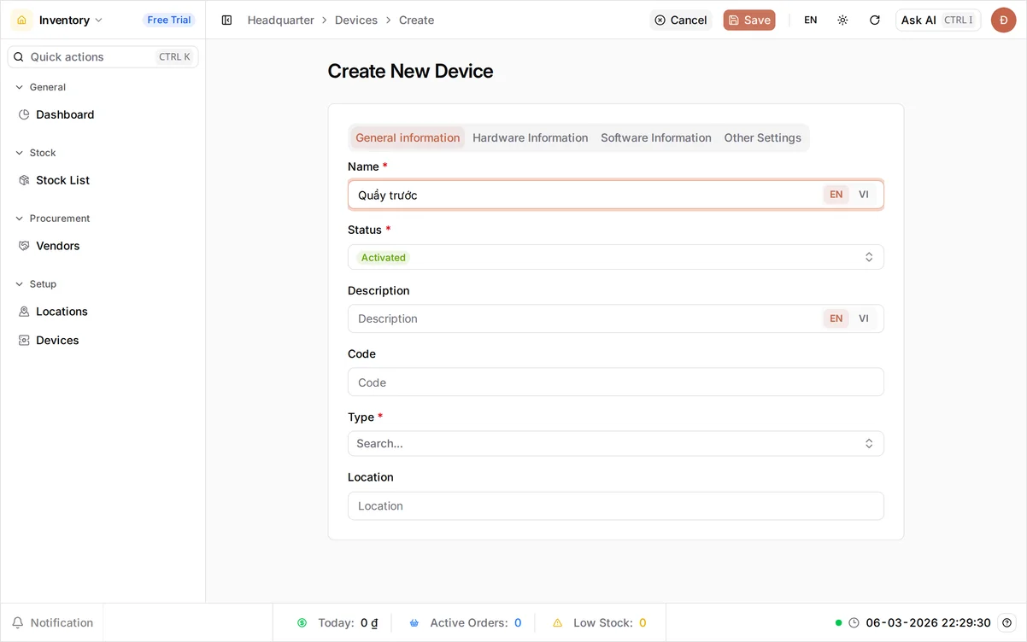Switch to the Hardware Information tab

pos(530,137)
